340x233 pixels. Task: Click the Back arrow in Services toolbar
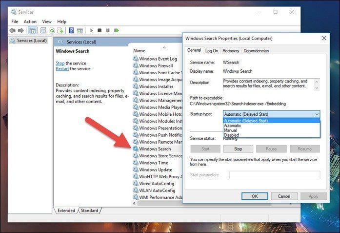pyautogui.click(x=13, y=30)
